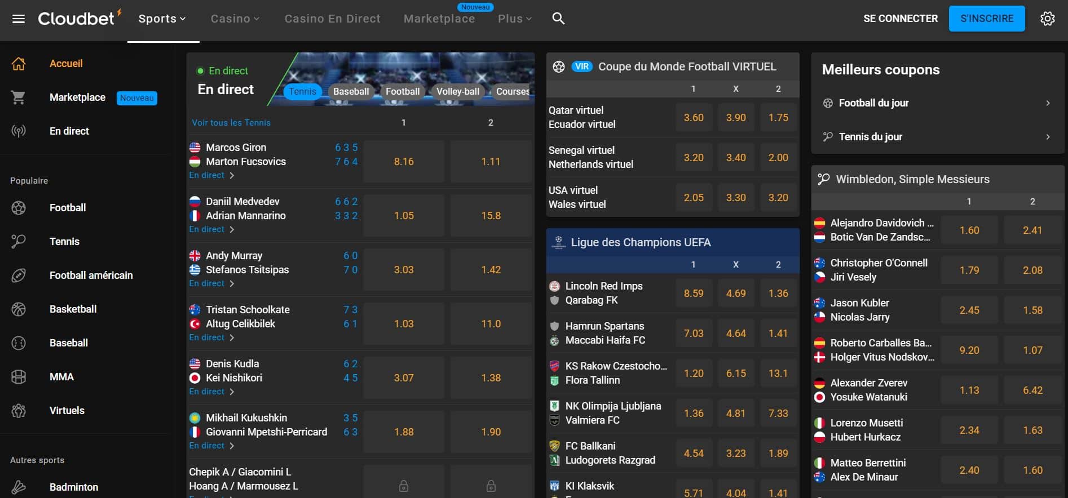Switch to Football live tab

pyautogui.click(x=403, y=91)
